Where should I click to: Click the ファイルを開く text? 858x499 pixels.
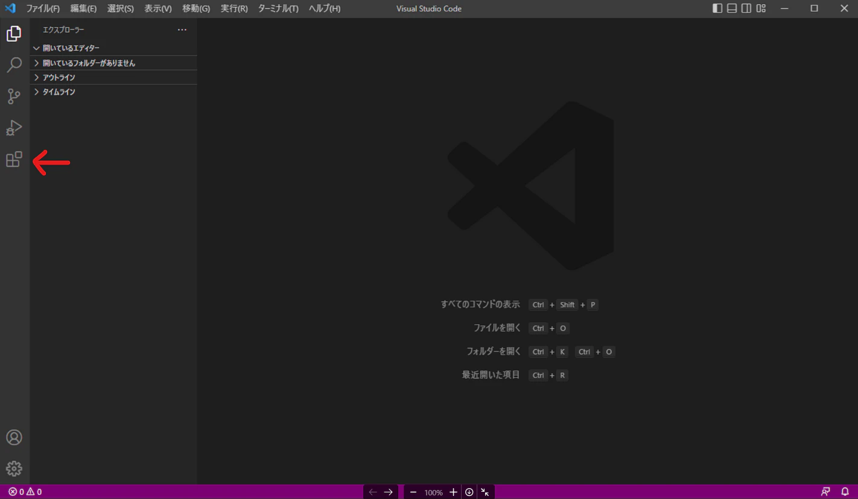[x=497, y=328]
